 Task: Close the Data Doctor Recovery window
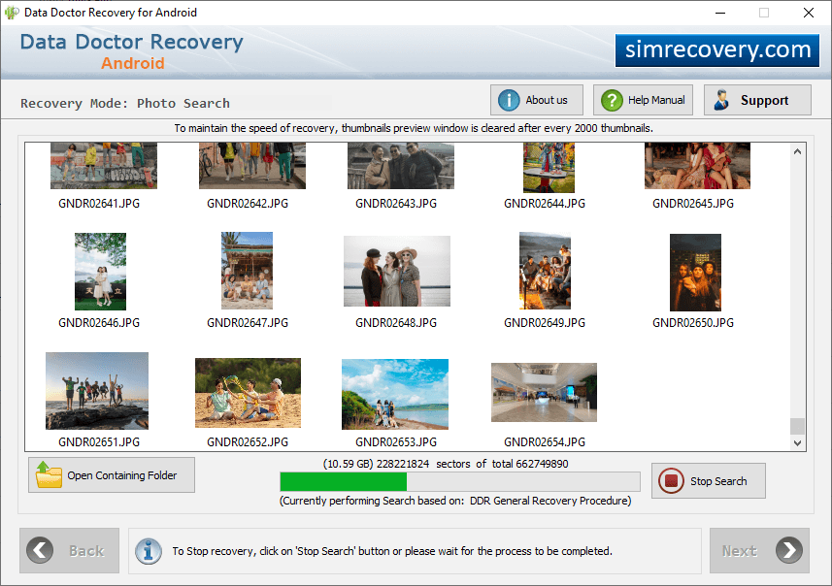pyautogui.click(x=808, y=13)
